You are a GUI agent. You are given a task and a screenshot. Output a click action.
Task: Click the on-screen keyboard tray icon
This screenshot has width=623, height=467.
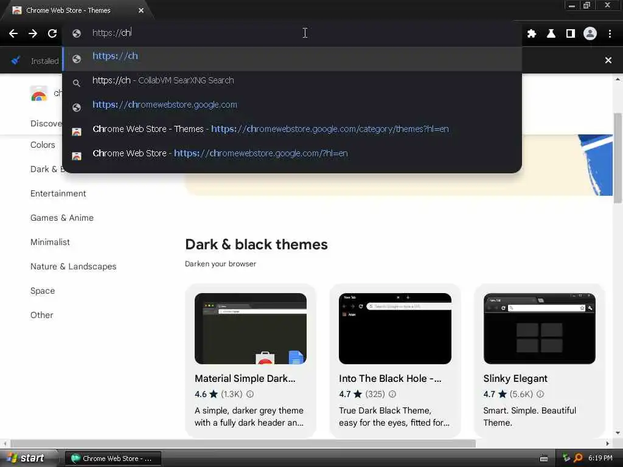[x=544, y=458]
